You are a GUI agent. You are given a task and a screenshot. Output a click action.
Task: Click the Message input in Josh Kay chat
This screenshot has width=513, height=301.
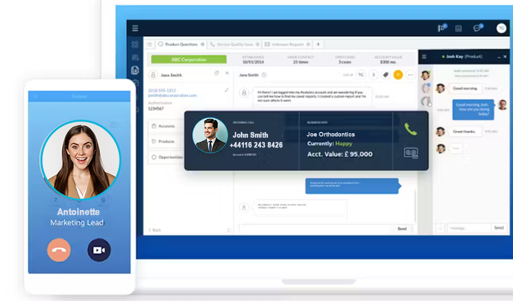468,228
